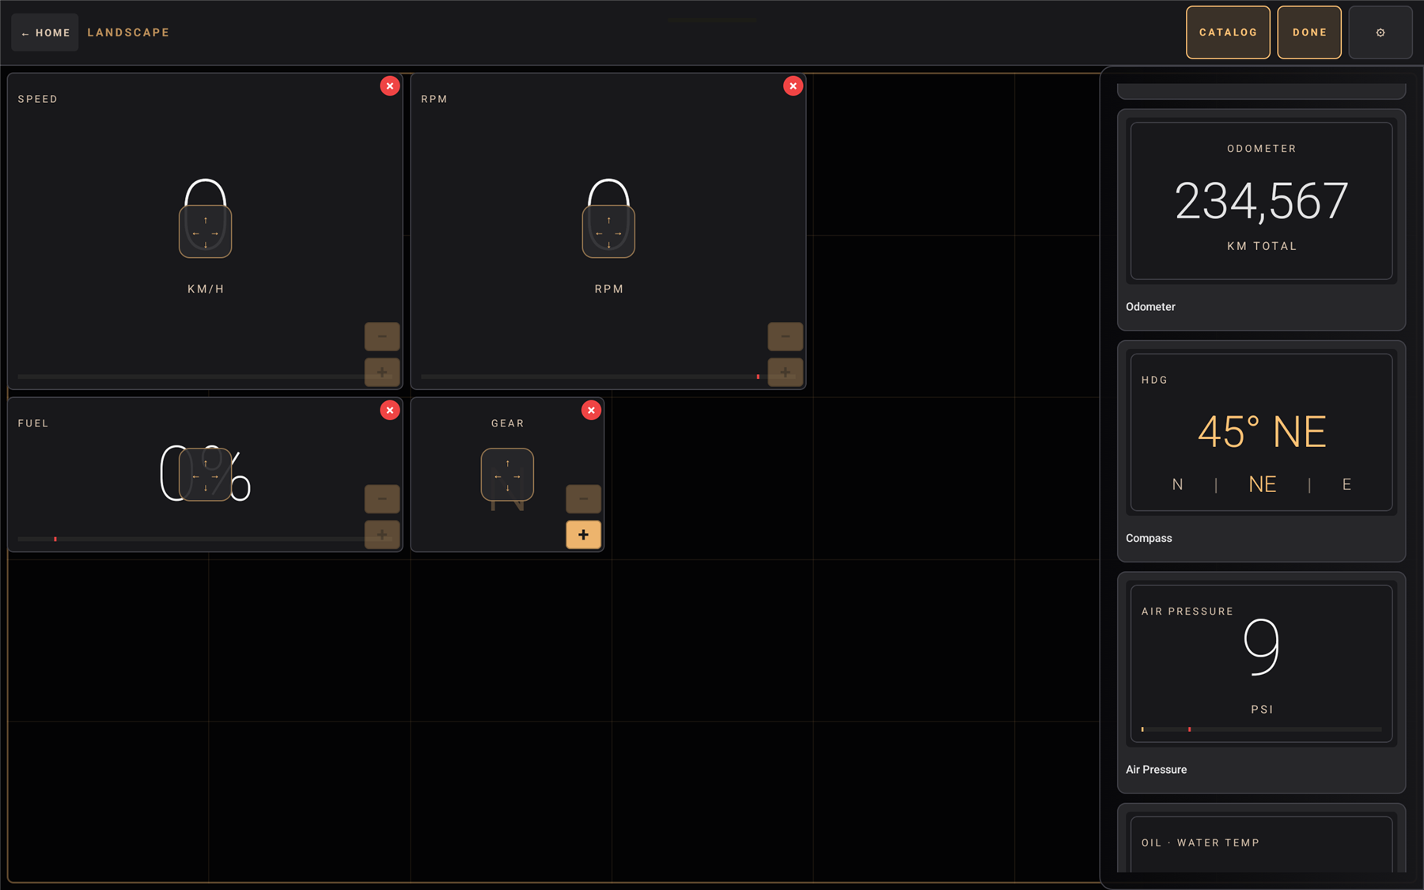Remove the Fuel widget with its red X
Screen dimensions: 1424x890
point(389,410)
